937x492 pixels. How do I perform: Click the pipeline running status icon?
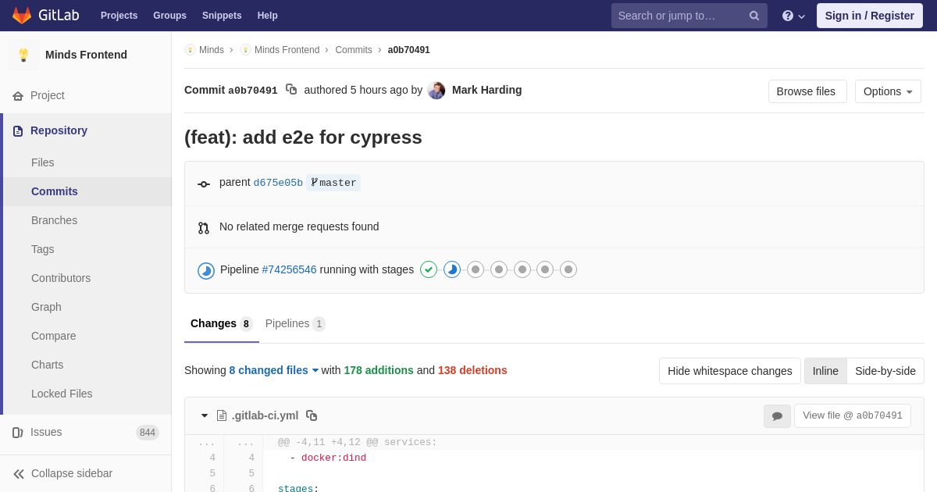206,271
